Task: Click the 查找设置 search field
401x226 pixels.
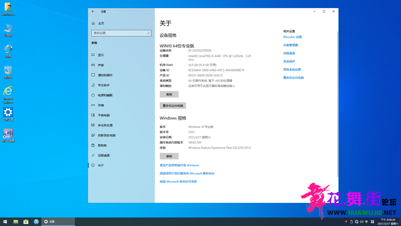Action: 121,33
